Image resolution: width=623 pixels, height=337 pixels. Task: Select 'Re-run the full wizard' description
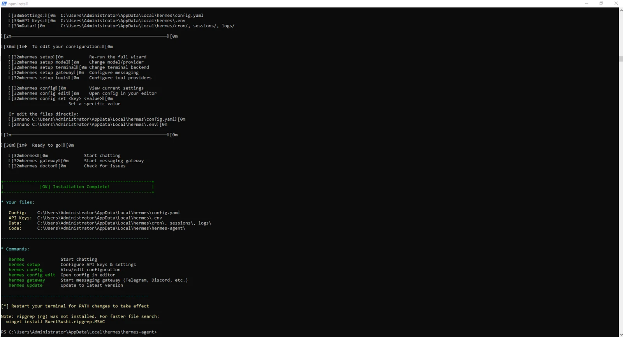tap(118, 57)
